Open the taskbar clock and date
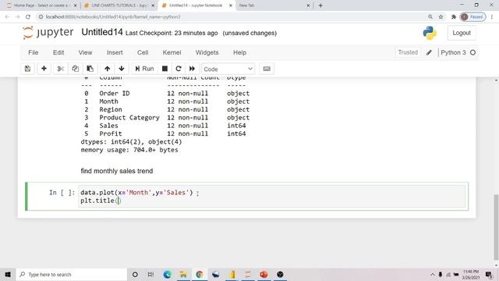Image resolution: width=499 pixels, height=281 pixels. 471,274
